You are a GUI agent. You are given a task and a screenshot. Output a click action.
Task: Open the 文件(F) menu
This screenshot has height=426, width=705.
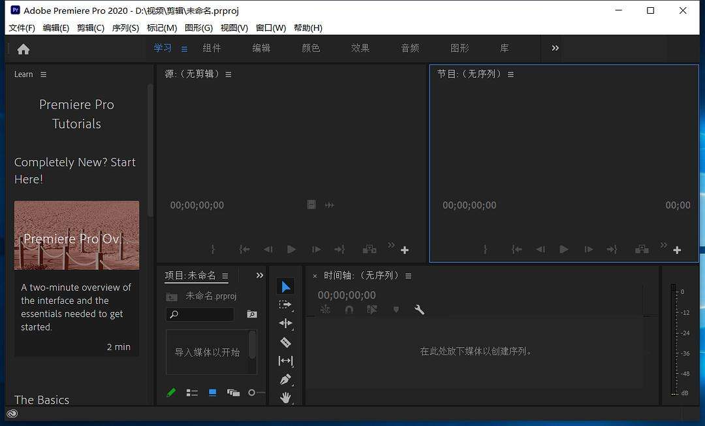tap(22, 27)
